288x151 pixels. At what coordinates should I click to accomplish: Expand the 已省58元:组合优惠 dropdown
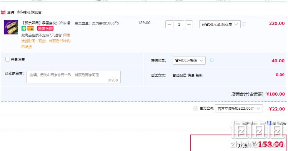(x=220, y=24)
